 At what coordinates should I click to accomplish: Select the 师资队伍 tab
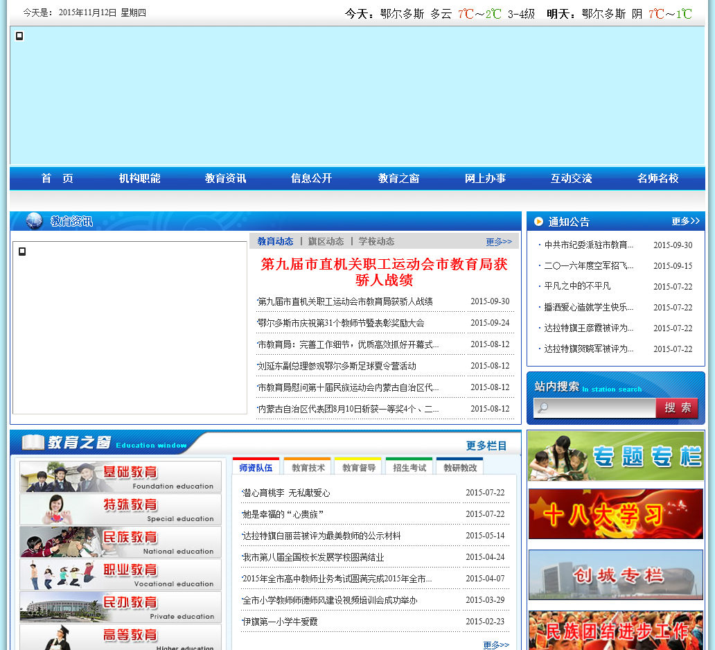[x=256, y=468]
